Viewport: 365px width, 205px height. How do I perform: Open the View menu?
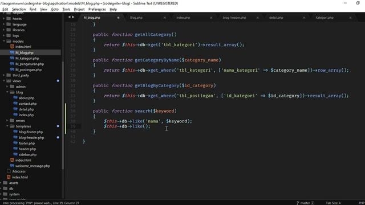[x=43, y=9]
